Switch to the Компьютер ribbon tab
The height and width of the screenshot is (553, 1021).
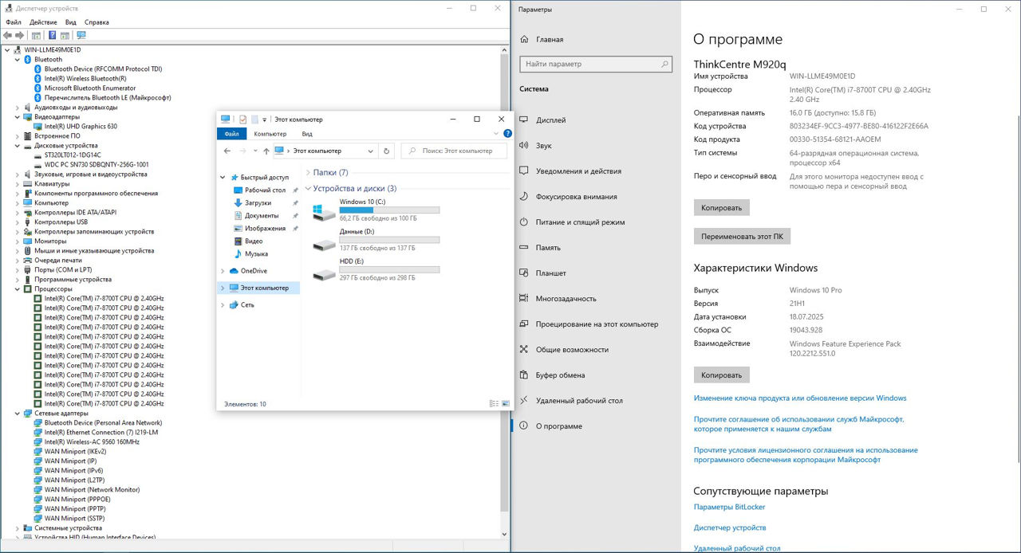(x=270, y=134)
